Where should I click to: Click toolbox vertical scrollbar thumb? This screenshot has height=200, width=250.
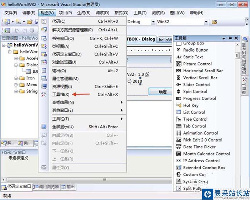[x=237, y=56]
